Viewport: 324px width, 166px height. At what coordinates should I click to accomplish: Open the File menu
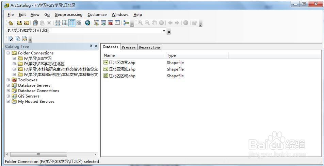(11, 15)
